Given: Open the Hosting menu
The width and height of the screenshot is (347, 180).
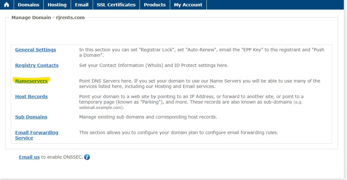Looking at the screenshot, I should (57, 5).
